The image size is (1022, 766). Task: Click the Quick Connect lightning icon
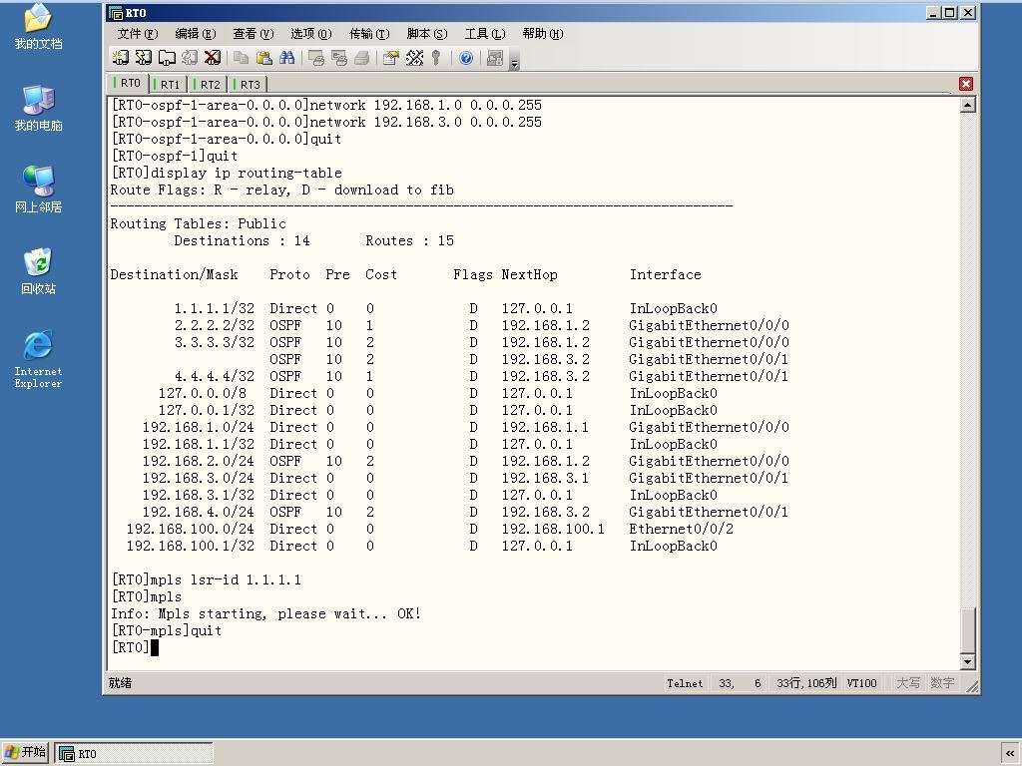coord(144,58)
